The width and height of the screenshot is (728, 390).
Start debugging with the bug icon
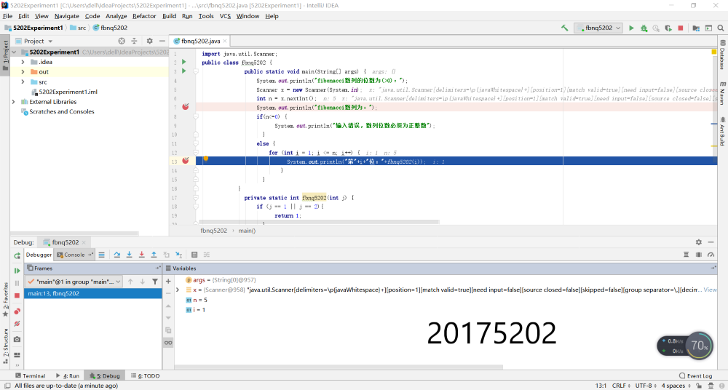click(644, 28)
